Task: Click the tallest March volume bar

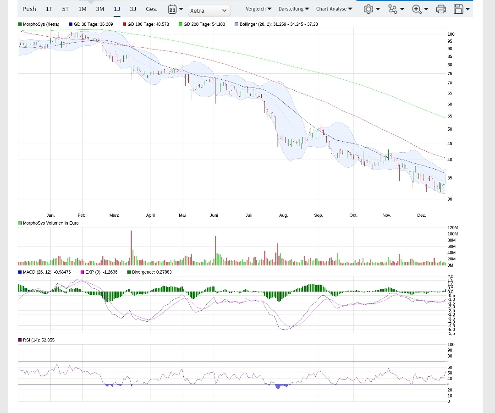Action: (132, 248)
